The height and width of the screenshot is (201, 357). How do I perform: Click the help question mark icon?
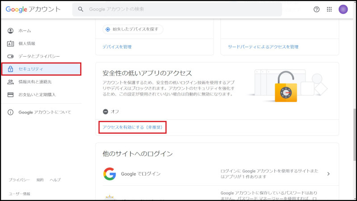pos(316,9)
